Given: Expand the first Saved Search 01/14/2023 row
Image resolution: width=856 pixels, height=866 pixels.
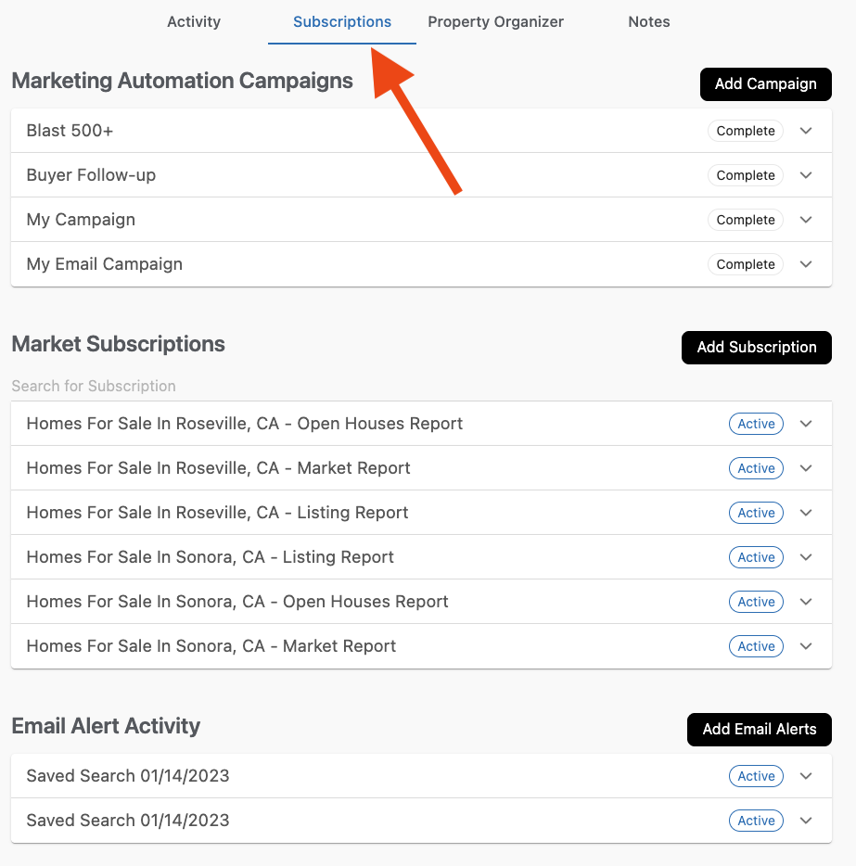Looking at the screenshot, I should click(805, 776).
